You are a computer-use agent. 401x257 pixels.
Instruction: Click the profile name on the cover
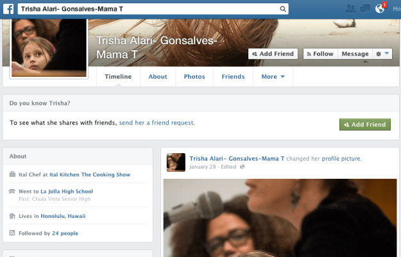(x=157, y=47)
